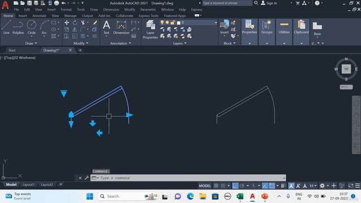Click the Rectangular Array tool icon
The image size is (361, 203).
83,36
